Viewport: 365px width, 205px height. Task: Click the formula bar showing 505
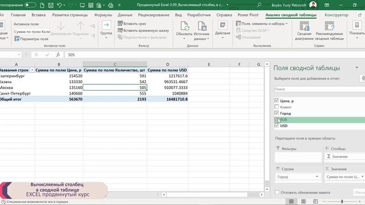coord(214,55)
